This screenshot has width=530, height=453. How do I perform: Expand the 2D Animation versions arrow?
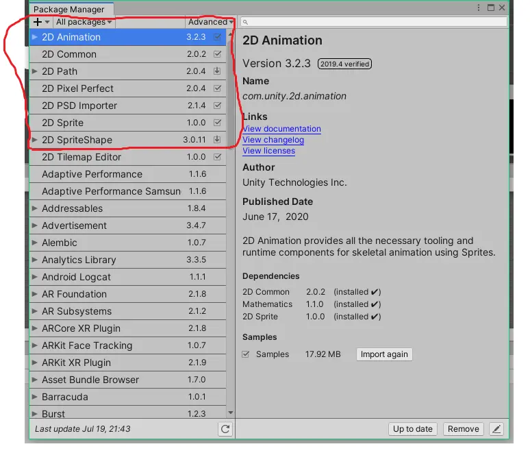coord(34,37)
